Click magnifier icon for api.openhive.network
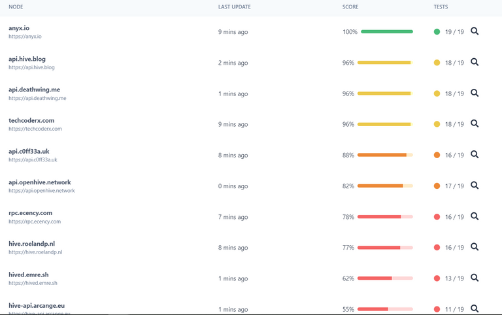 click(x=475, y=185)
